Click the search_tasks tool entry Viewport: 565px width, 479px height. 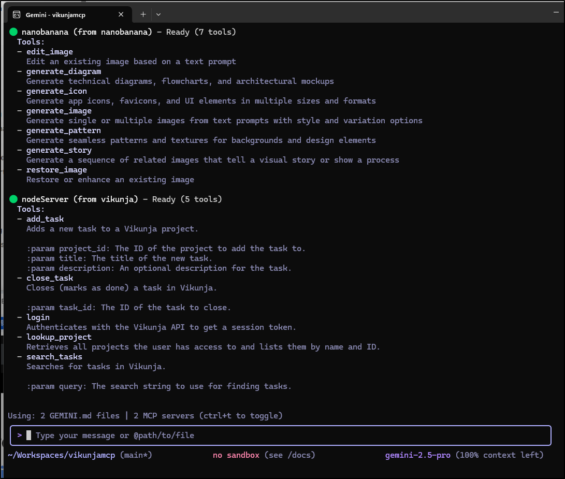coord(54,357)
